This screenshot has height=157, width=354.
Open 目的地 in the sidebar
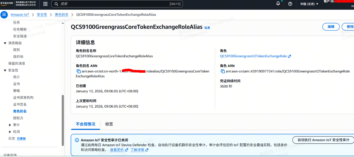18,57
